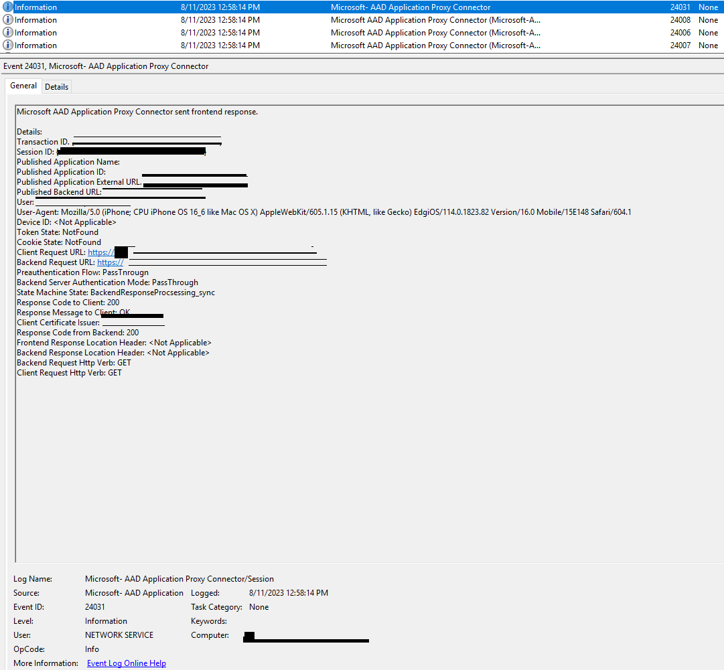Image resolution: width=724 pixels, height=670 pixels.
Task: Click the info icon of event 24008 row
Action: [8, 20]
